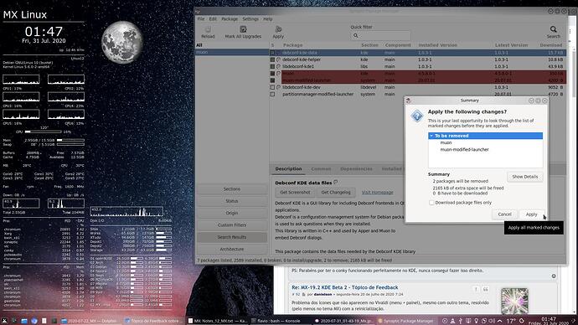578x325 pixels.
Task: Enable Download package files only
Action: [431, 203]
